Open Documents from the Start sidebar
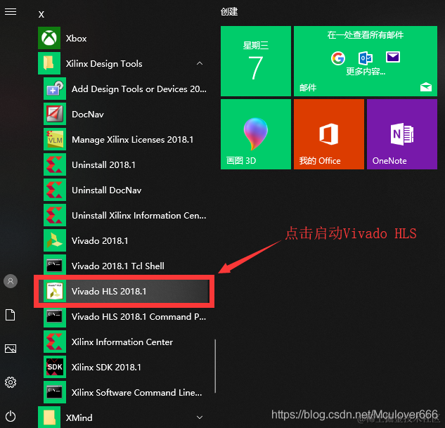 click(x=11, y=315)
